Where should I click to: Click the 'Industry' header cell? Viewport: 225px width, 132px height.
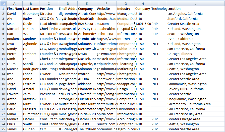(x=126, y=9)
